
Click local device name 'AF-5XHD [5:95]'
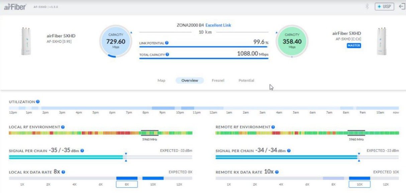pyautogui.click(x=59, y=41)
